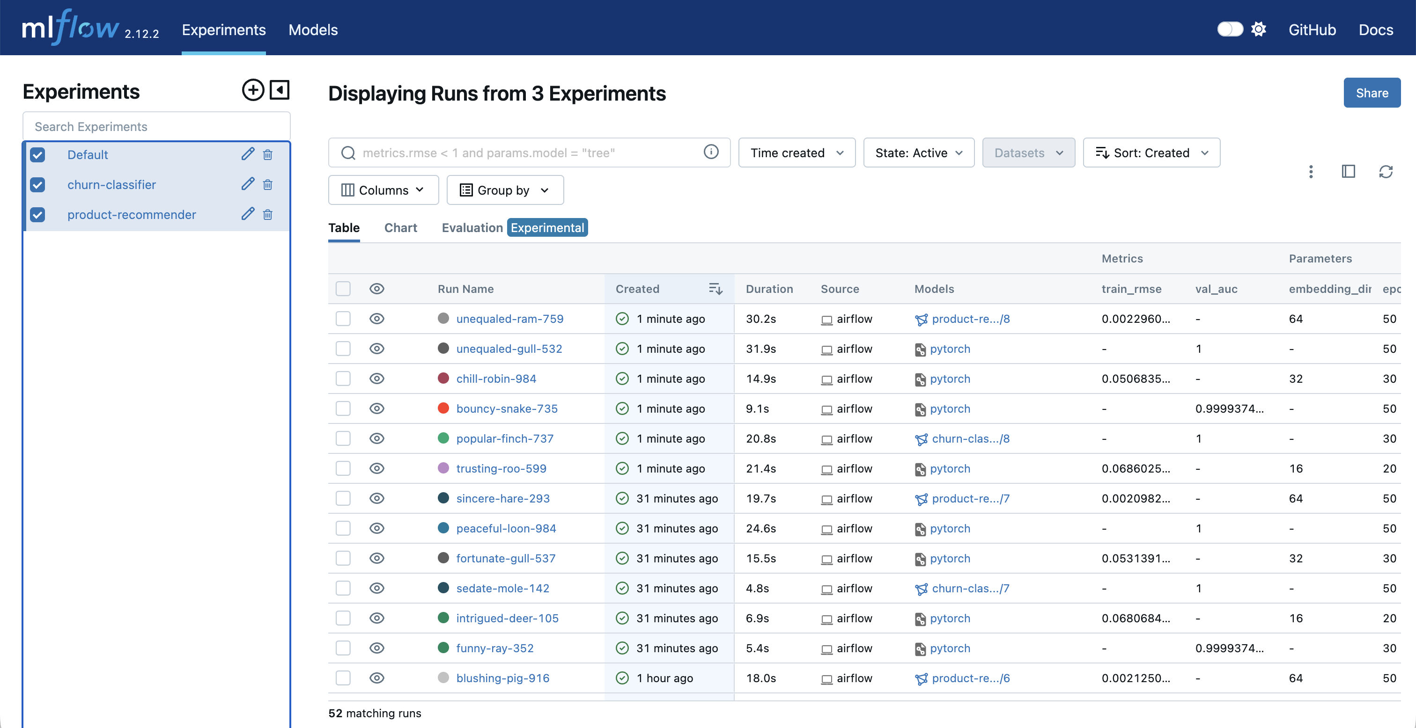This screenshot has height=728, width=1416.
Task: Click the Share button
Action: 1372,93
